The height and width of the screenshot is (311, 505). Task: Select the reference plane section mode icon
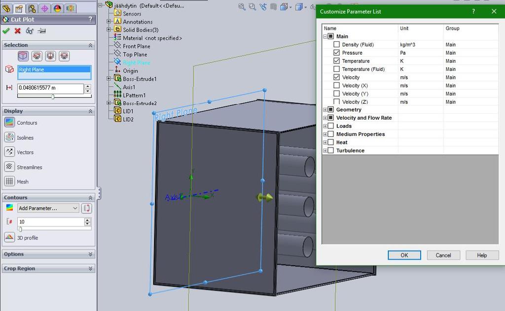tap(23, 56)
